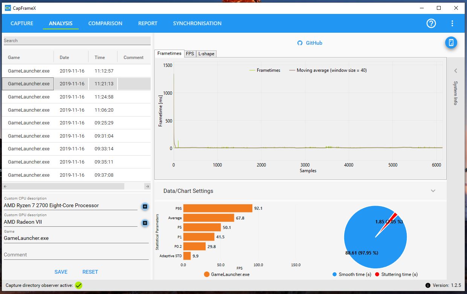Select the ANALYSIS tab

coord(61,23)
